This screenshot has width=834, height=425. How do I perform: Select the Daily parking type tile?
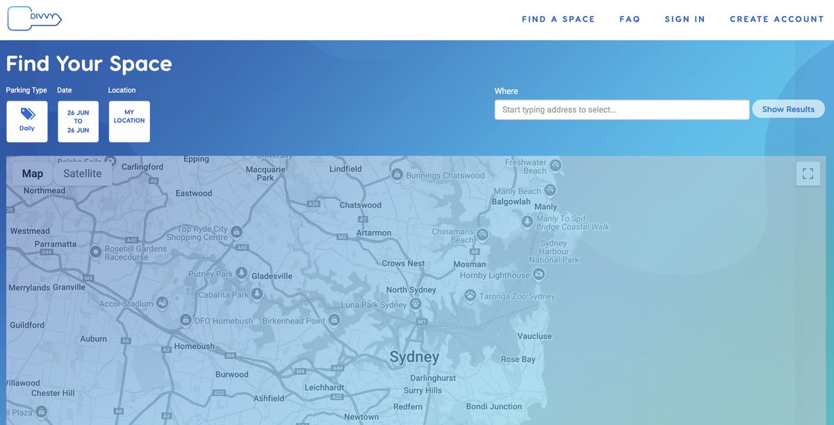point(27,122)
